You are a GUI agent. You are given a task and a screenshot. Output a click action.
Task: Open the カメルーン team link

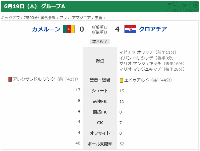[46, 29]
